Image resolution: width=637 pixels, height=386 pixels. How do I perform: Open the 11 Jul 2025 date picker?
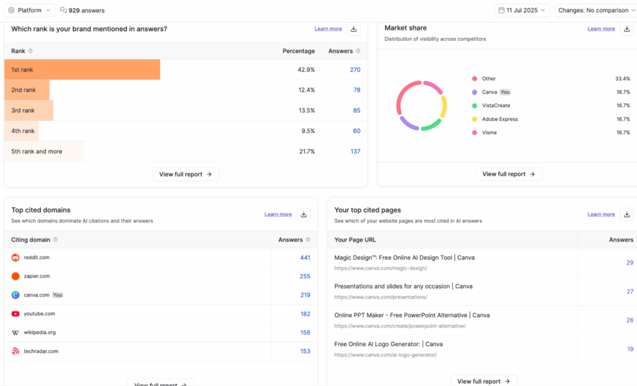coord(522,10)
